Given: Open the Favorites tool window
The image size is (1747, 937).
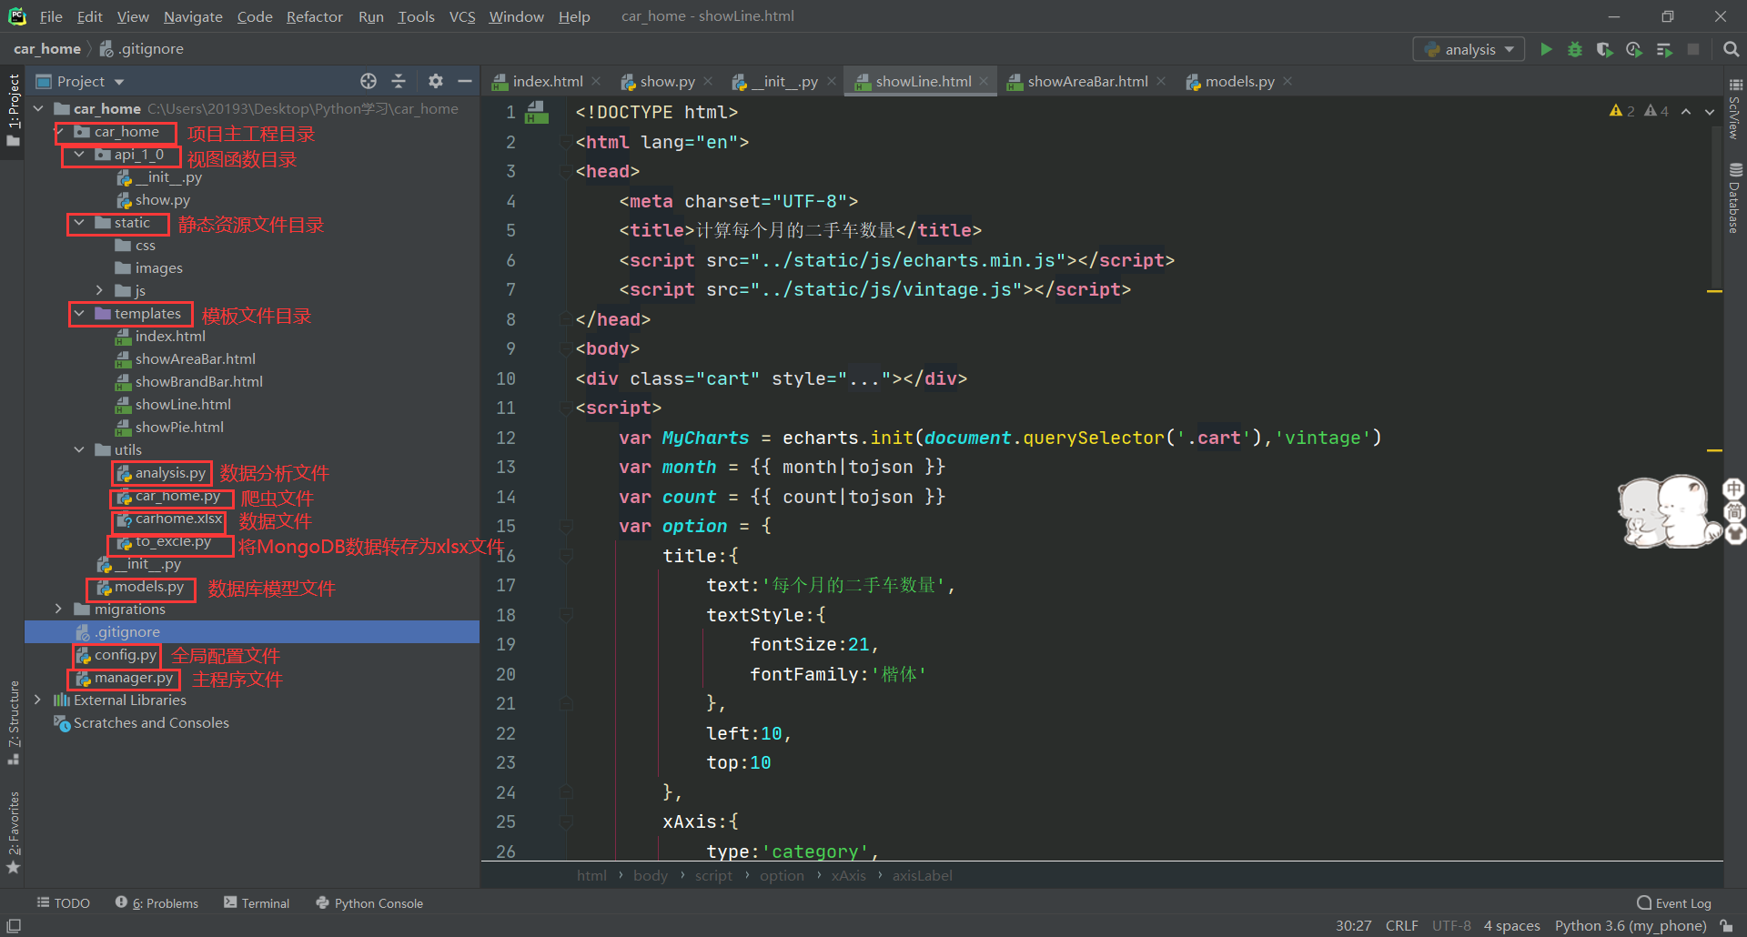Looking at the screenshot, I should point(13,832).
